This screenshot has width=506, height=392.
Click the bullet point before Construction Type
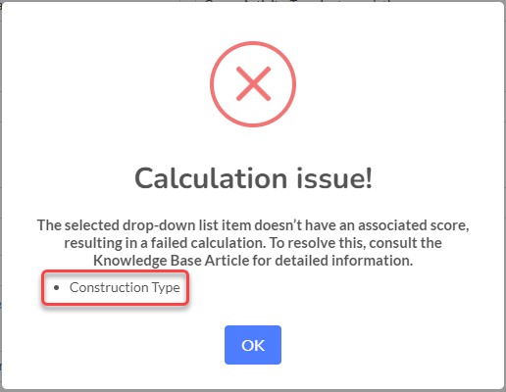tap(57, 288)
